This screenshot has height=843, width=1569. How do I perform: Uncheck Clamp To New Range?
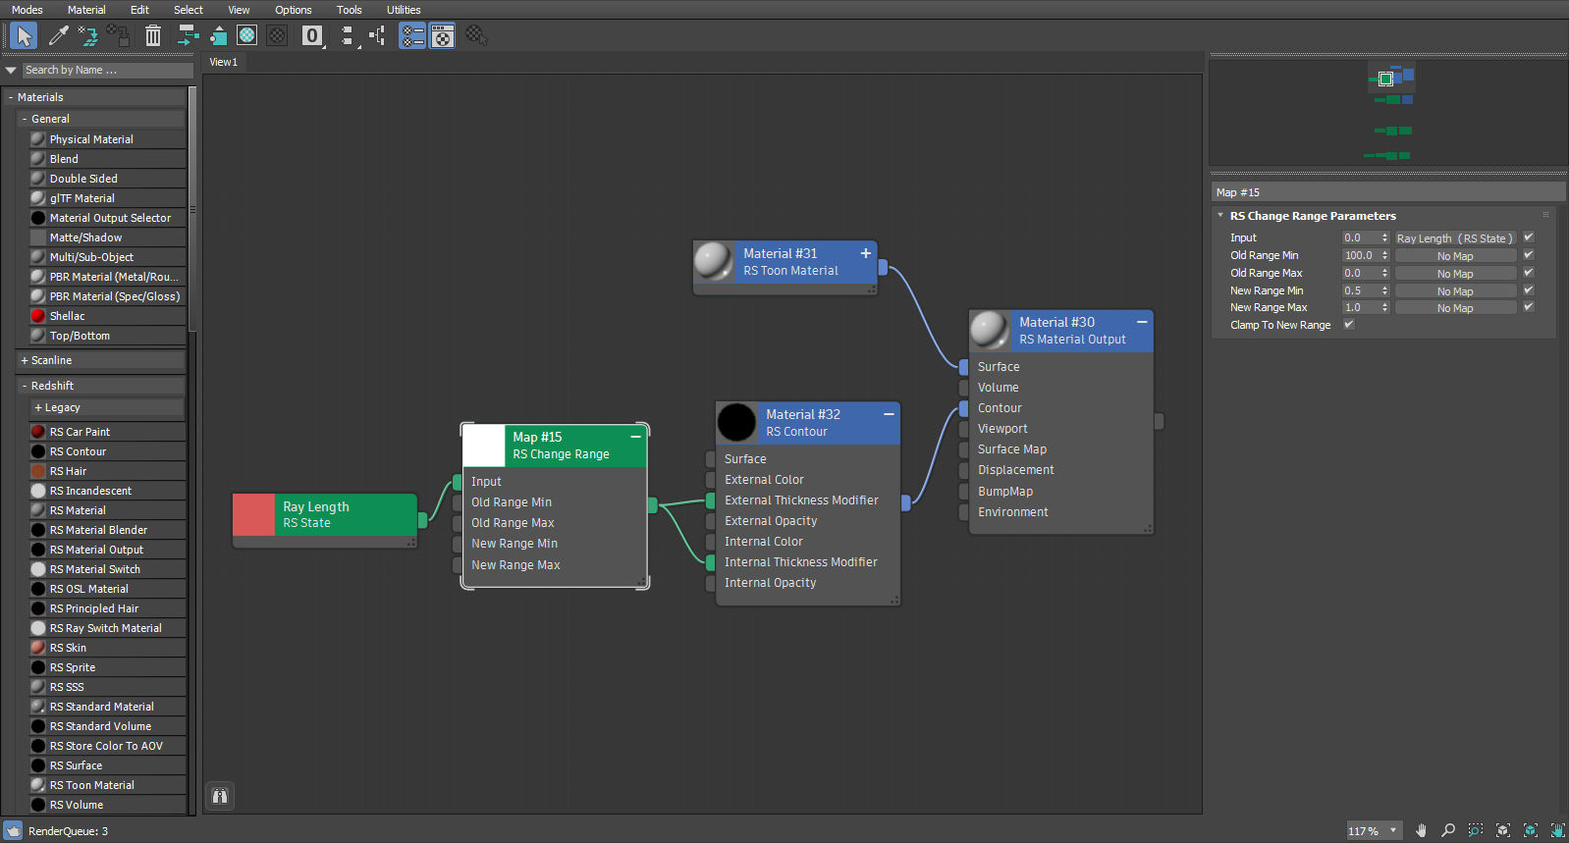coord(1349,325)
